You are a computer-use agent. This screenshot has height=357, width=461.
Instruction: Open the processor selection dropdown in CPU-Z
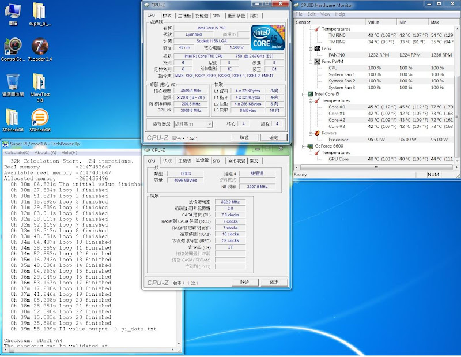[209, 124]
